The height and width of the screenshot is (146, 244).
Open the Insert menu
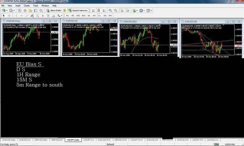(x=18, y=6)
